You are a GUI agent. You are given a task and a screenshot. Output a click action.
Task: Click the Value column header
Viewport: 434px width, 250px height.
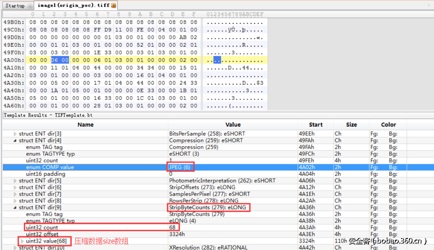click(x=233, y=125)
